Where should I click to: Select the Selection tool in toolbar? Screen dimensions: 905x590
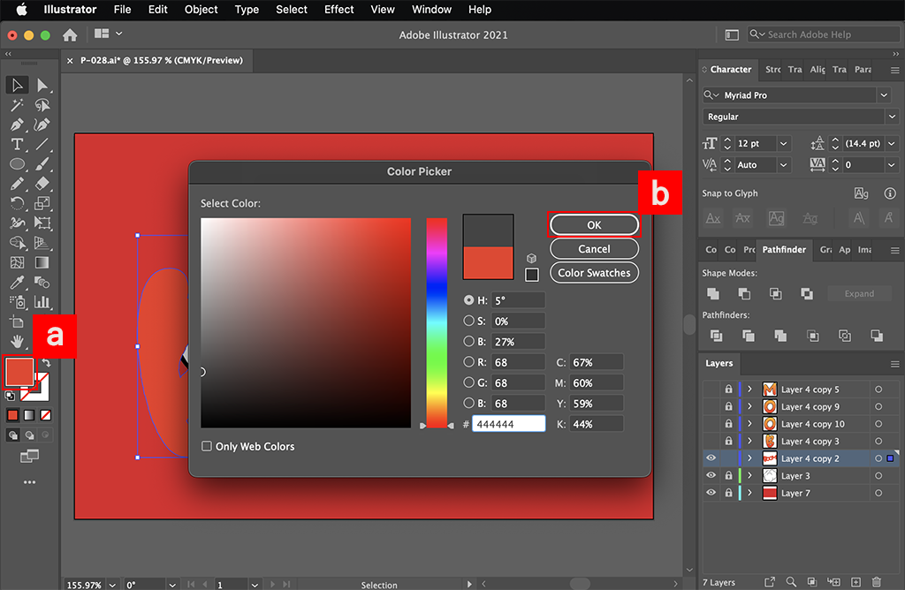[18, 86]
